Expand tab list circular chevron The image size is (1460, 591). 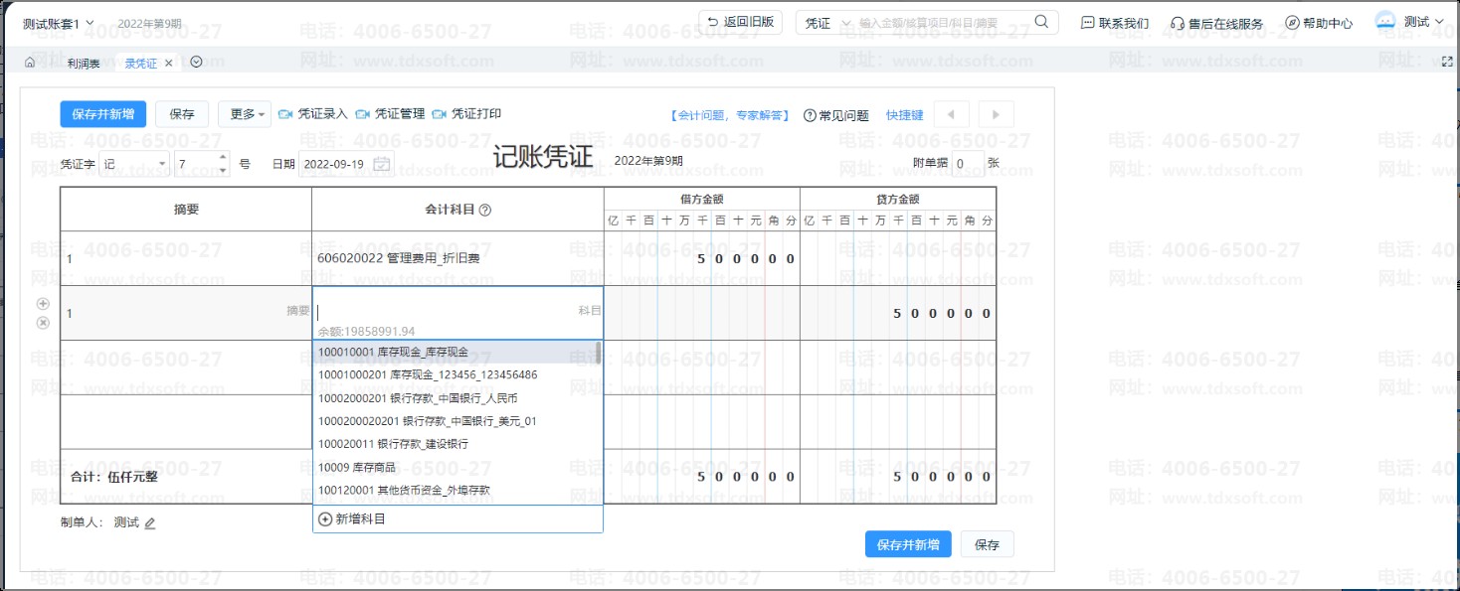(x=196, y=63)
